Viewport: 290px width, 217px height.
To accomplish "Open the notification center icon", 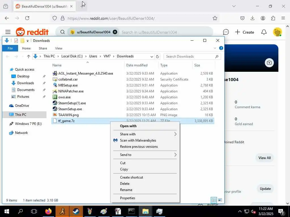I will pos(281,211).
